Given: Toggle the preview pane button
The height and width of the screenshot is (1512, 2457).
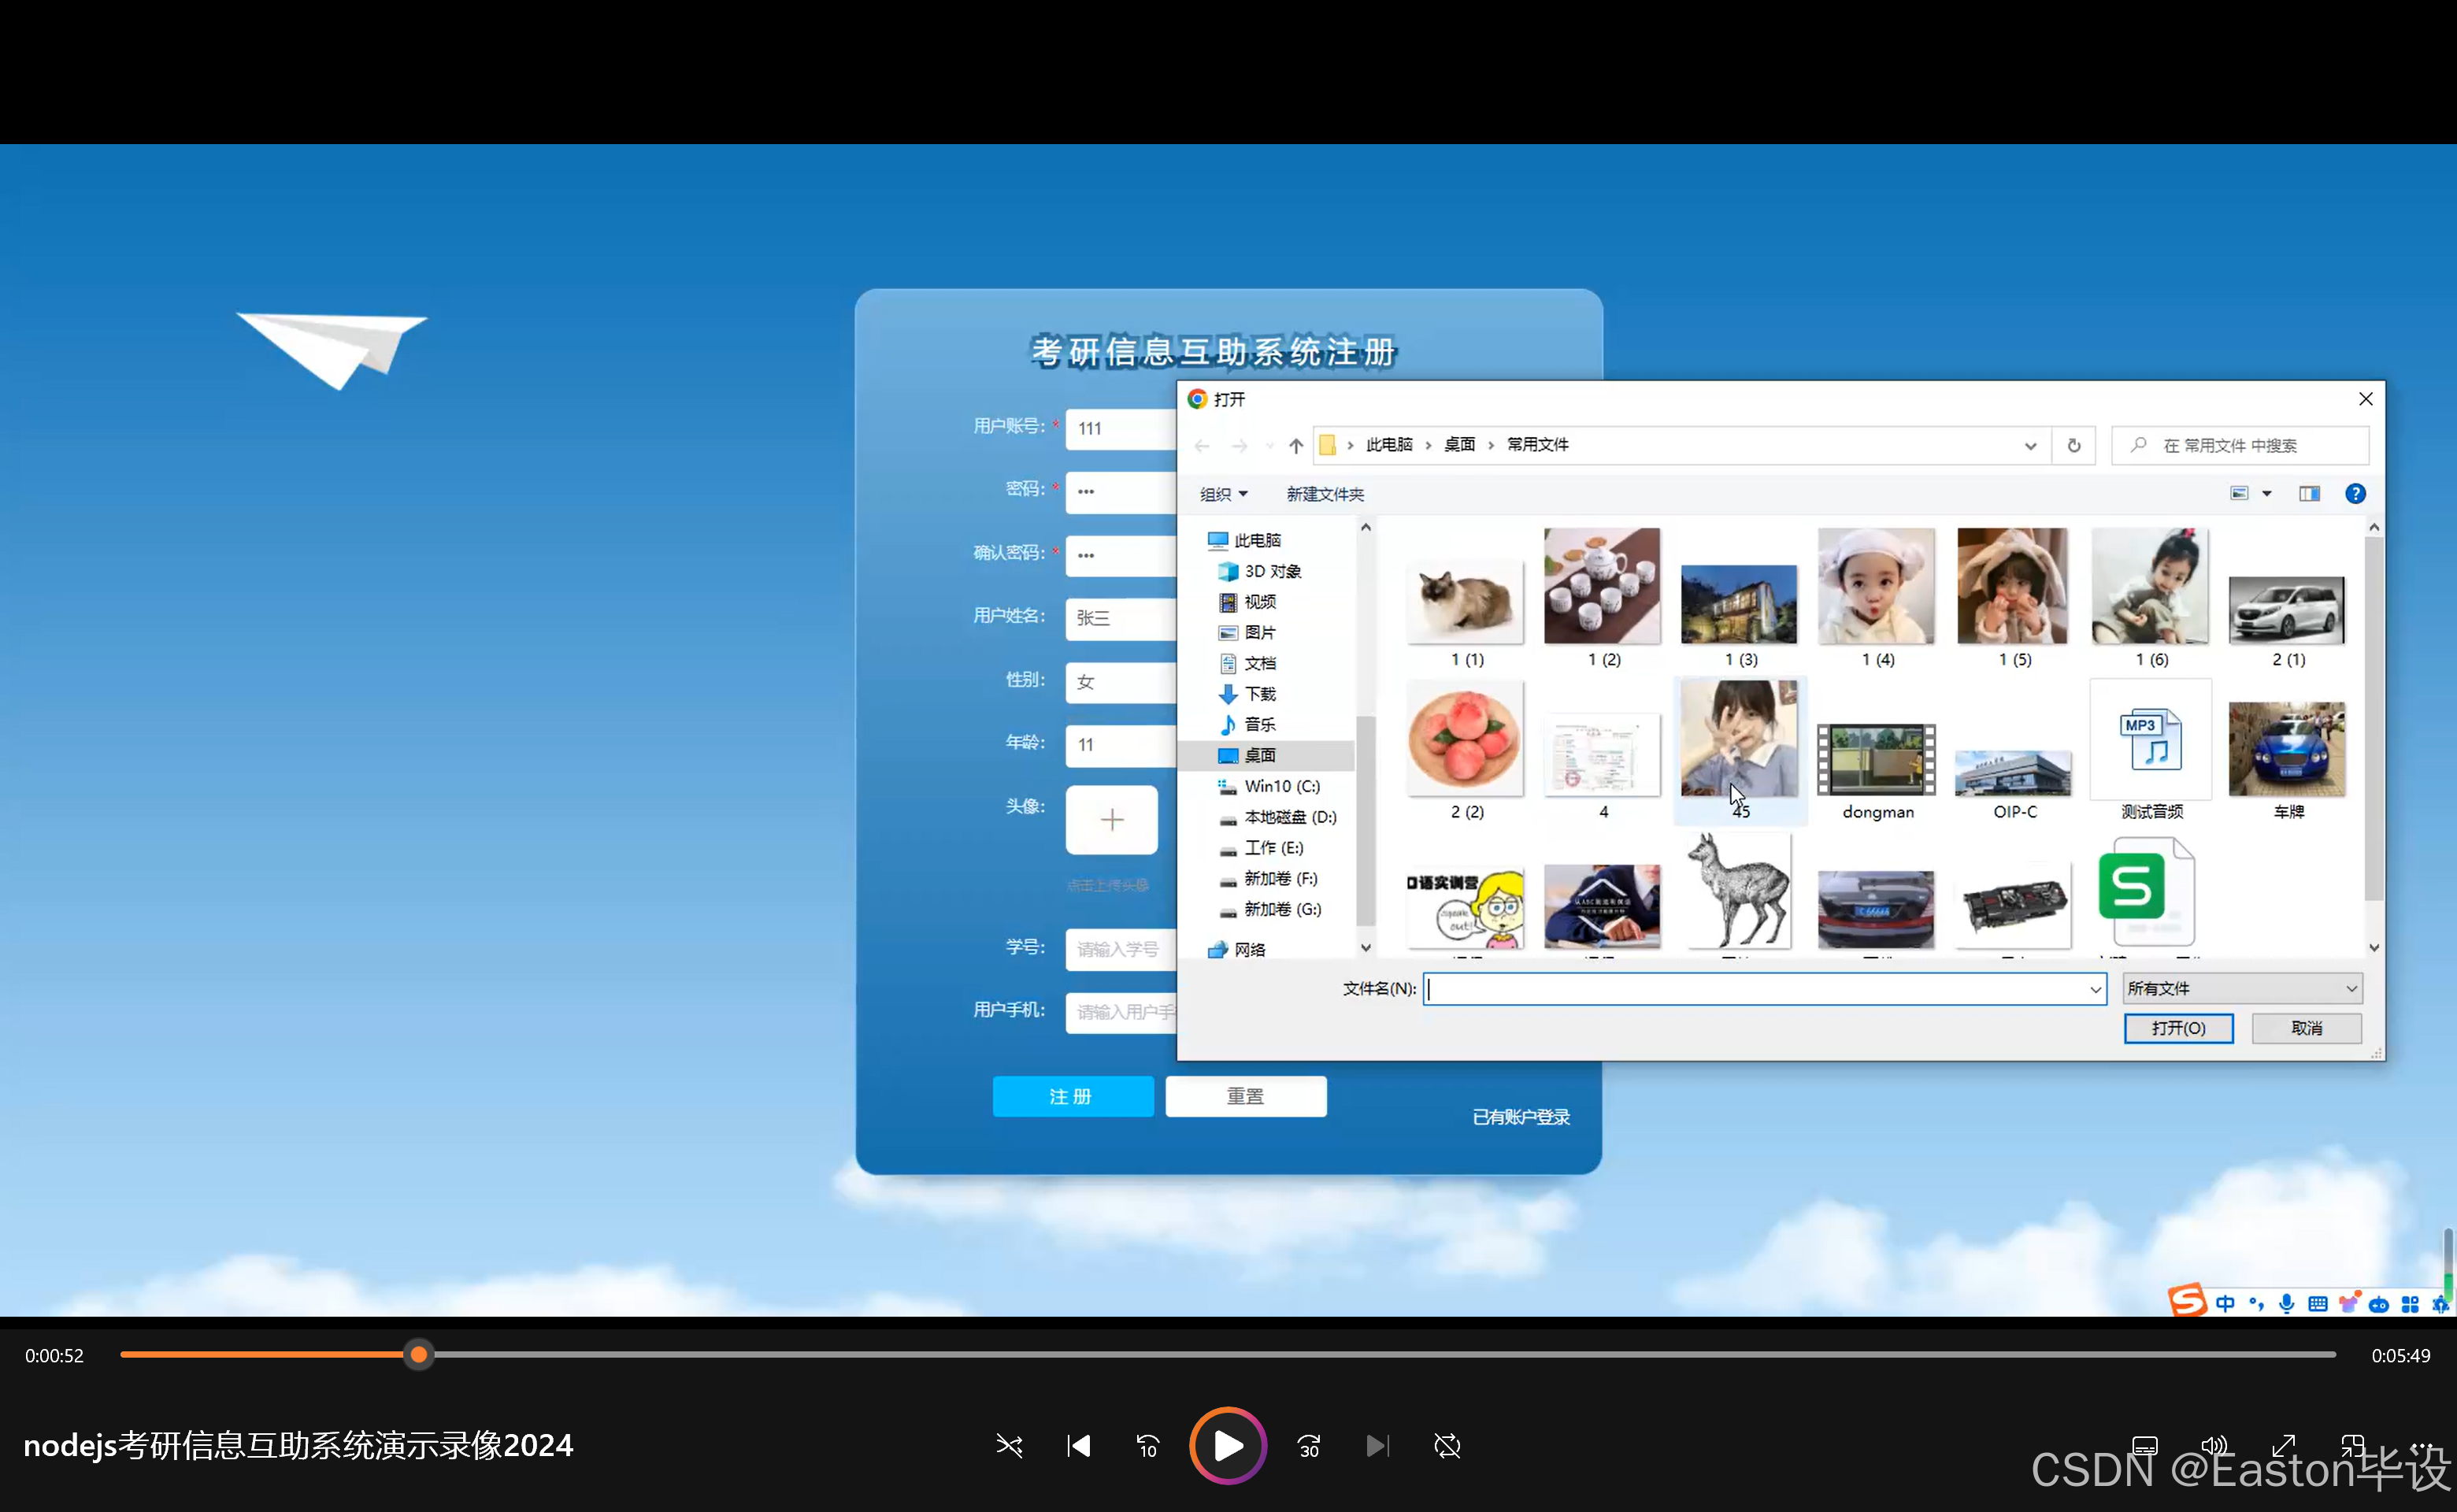Looking at the screenshot, I should pyautogui.click(x=2309, y=494).
